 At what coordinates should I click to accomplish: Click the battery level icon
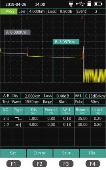coord(98,4)
